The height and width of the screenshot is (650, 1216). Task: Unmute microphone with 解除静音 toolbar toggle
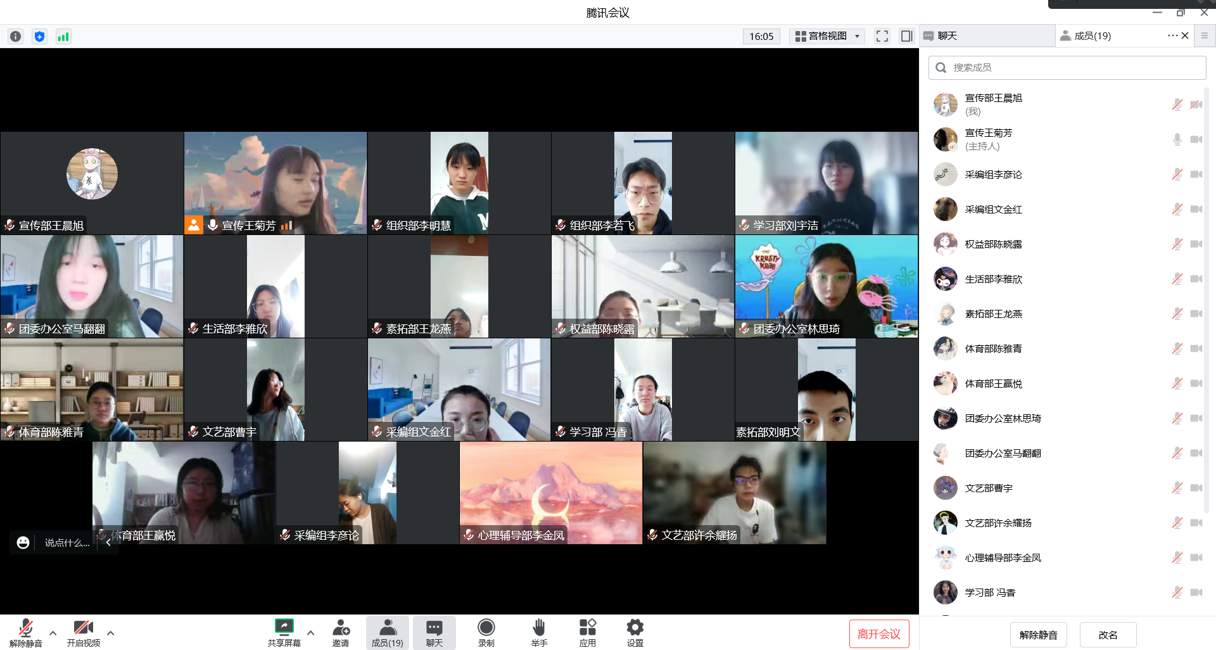[x=25, y=632]
